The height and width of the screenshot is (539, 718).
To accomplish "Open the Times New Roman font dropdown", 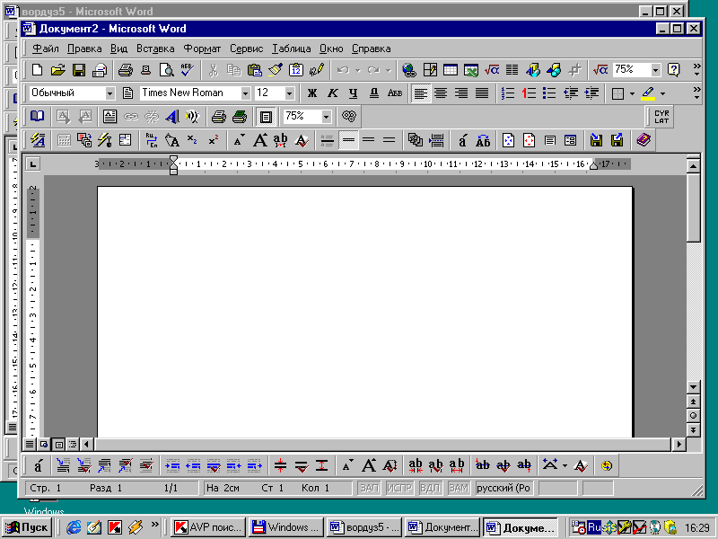I will [245, 93].
